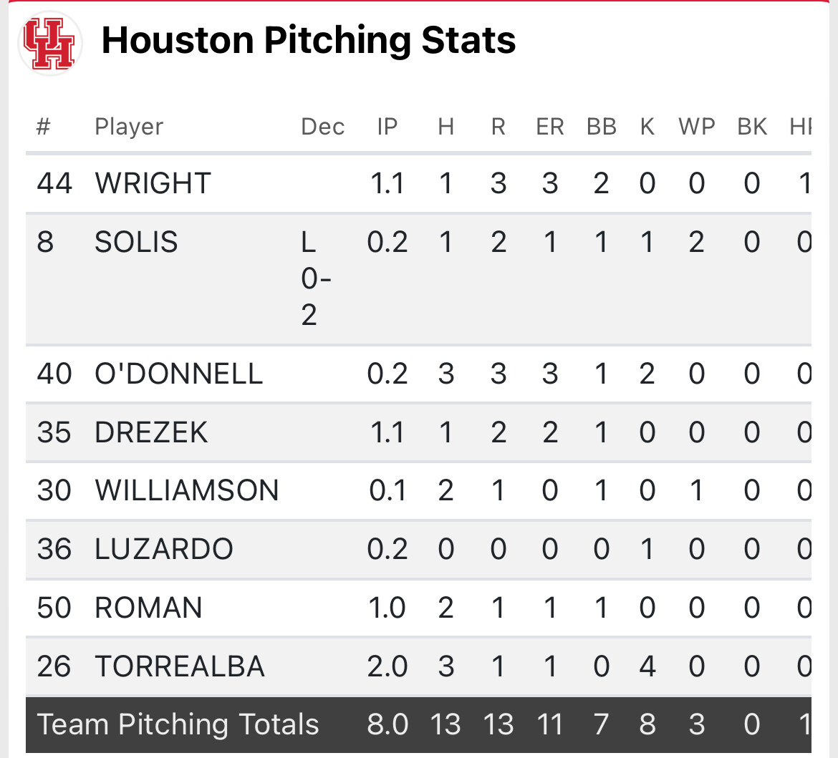Click on O'DONNELL player name
The image size is (838, 758).
178,374
